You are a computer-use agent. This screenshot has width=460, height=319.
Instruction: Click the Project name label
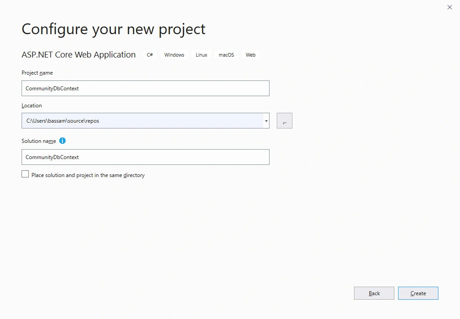coord(37,73)
